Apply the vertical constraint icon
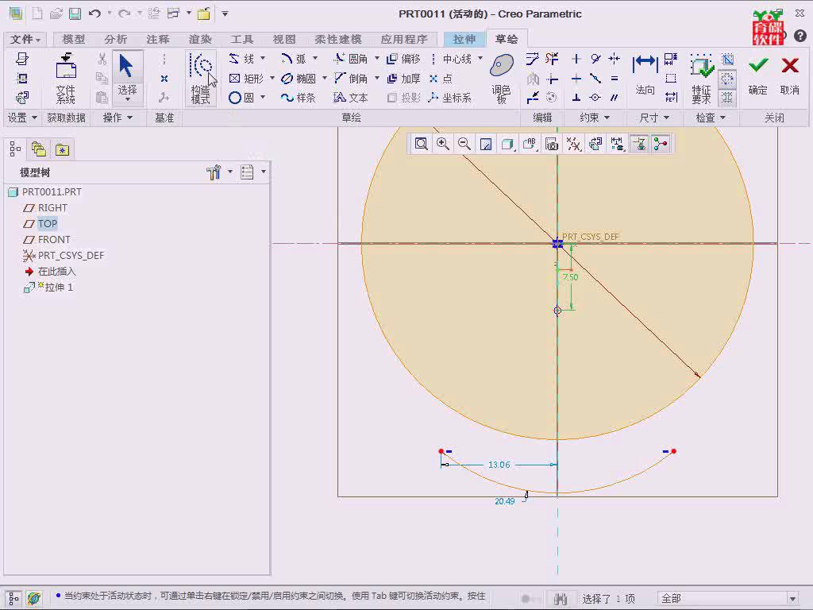The width and height of the screenshot is (813, 610). tap(576, 59)
